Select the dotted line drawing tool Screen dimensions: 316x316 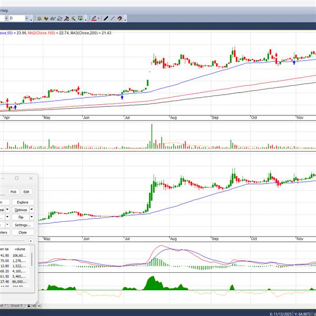[x=112, y=18]
